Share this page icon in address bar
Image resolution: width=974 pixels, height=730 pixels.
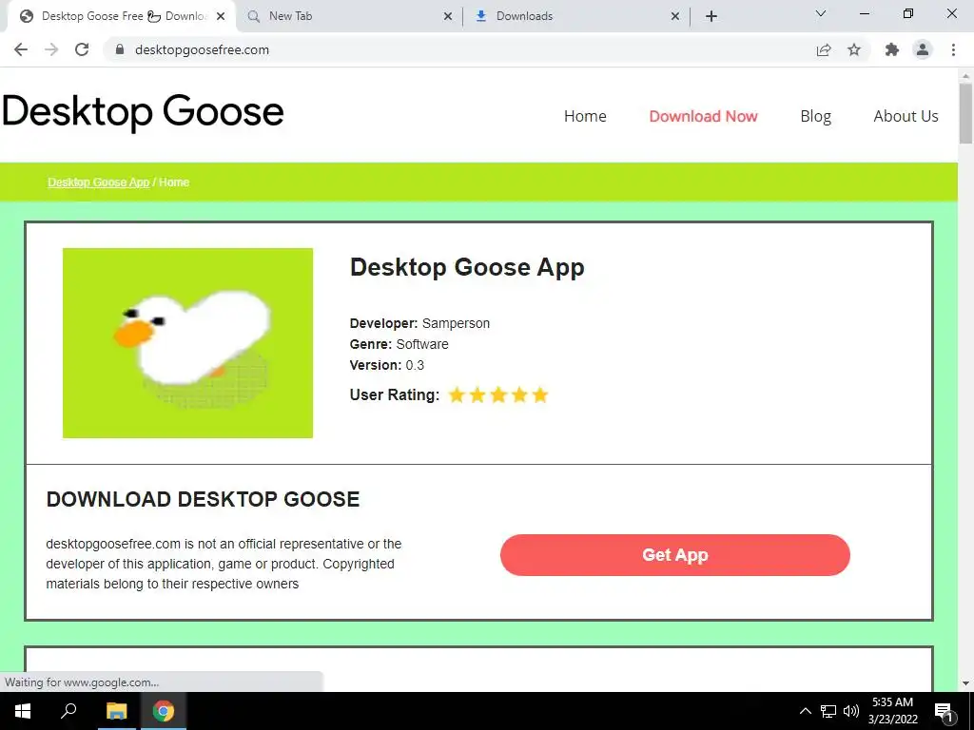coord(824,49)
